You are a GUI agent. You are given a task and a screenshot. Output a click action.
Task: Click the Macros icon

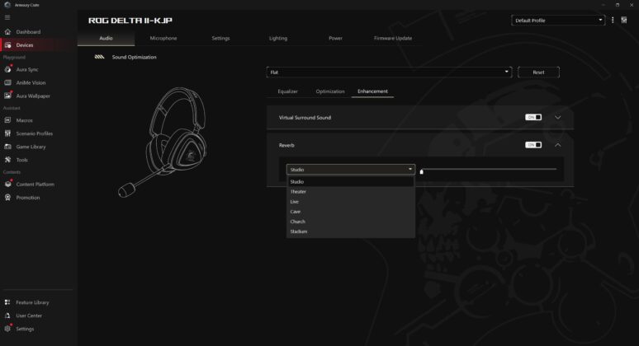pos(7,120)
